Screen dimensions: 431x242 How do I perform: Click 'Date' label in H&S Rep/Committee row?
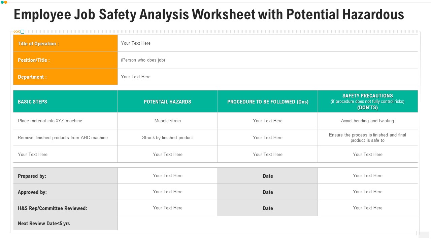coord(268,208)
